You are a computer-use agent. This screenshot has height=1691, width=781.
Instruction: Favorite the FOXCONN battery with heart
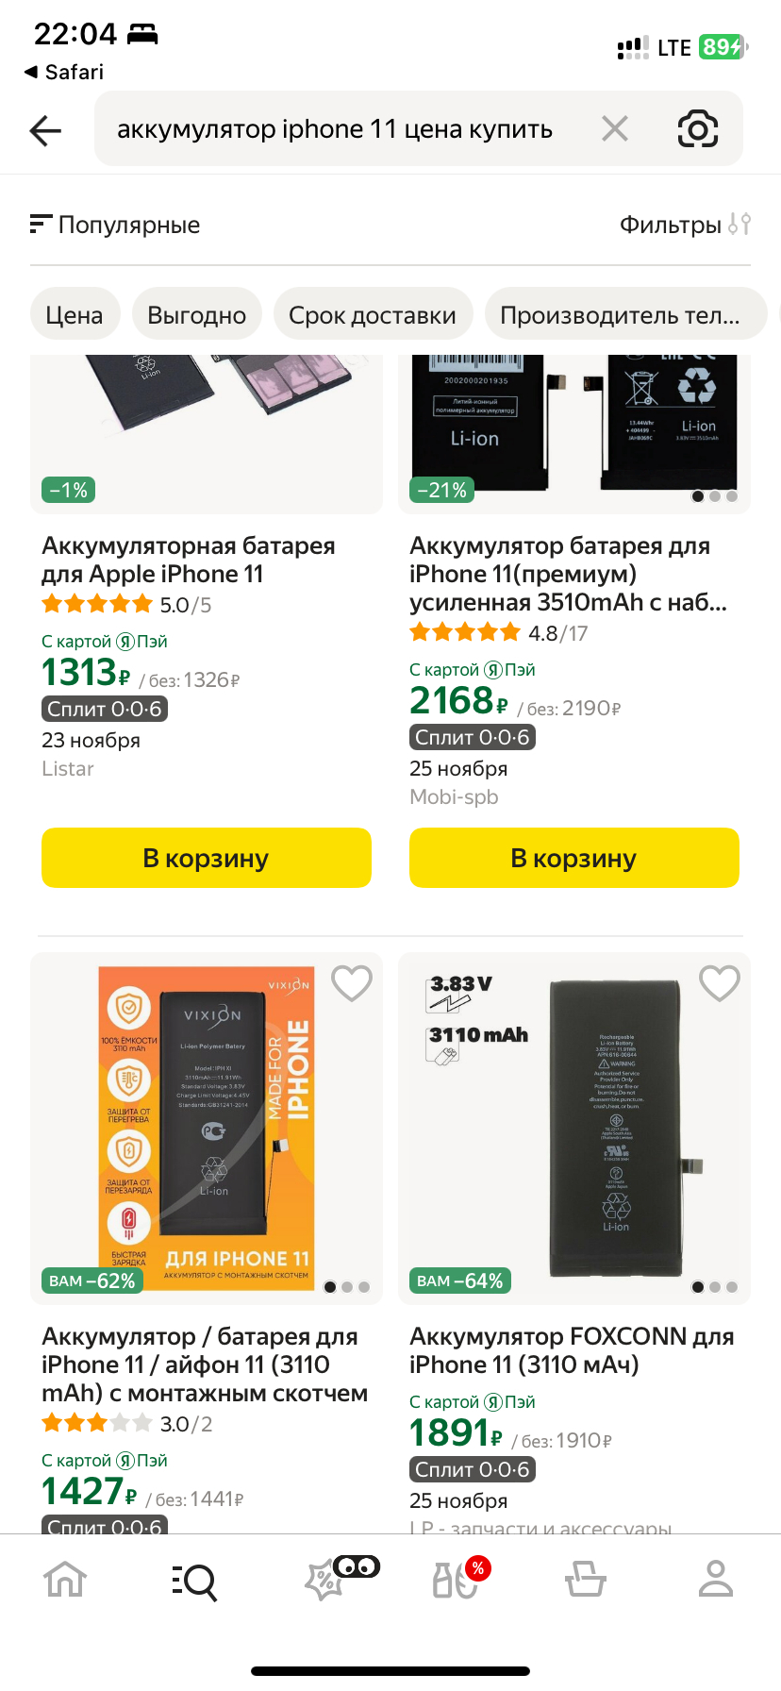[720, 983]
